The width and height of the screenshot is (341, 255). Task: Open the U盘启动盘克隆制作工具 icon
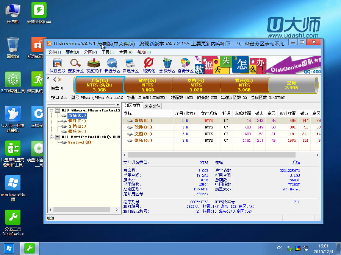(x=13, y=154)
